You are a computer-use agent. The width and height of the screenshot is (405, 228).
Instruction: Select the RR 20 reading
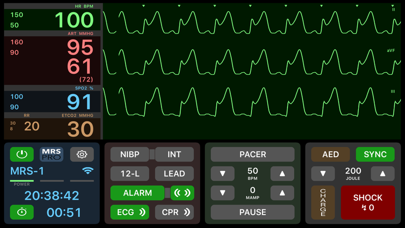[x=32, y=126]
